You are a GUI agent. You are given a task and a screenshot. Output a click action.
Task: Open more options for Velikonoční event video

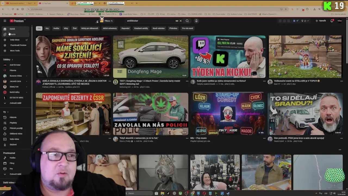pos(341,81)
